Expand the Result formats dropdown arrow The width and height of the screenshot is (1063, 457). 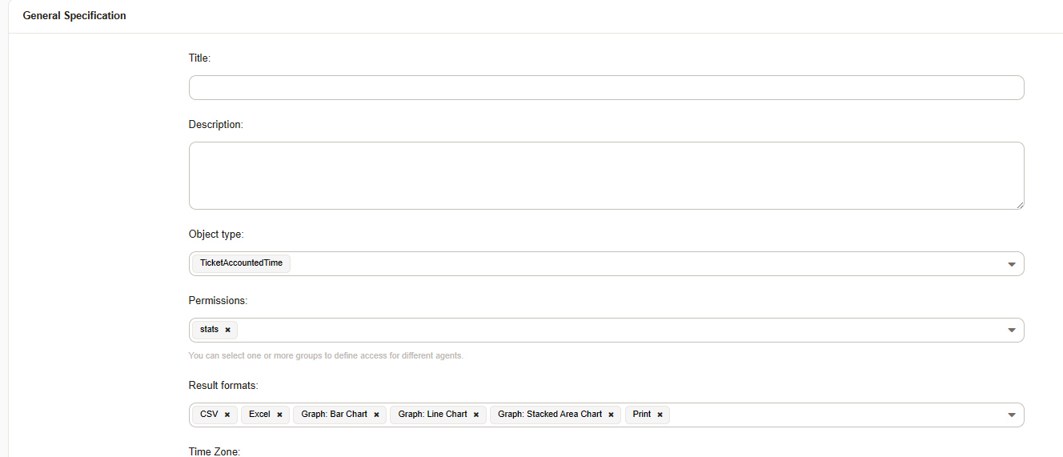pos(1011,415)
